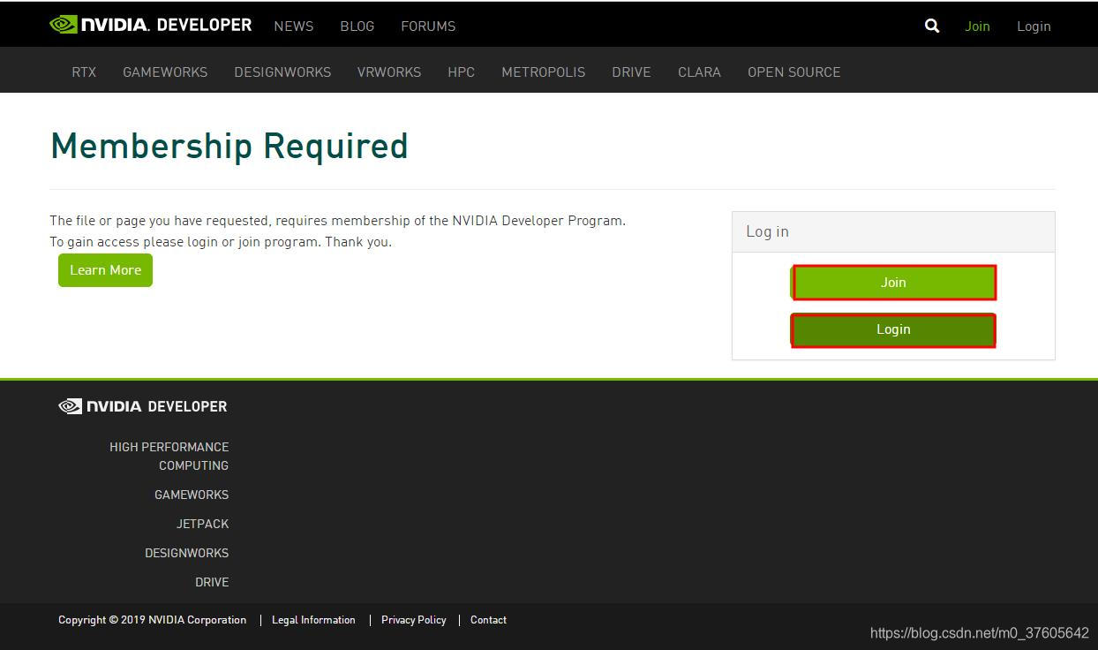Select DRIVE in the navigation bar
This screenshot has width=1098, height=650.
(x=631, y=72)
